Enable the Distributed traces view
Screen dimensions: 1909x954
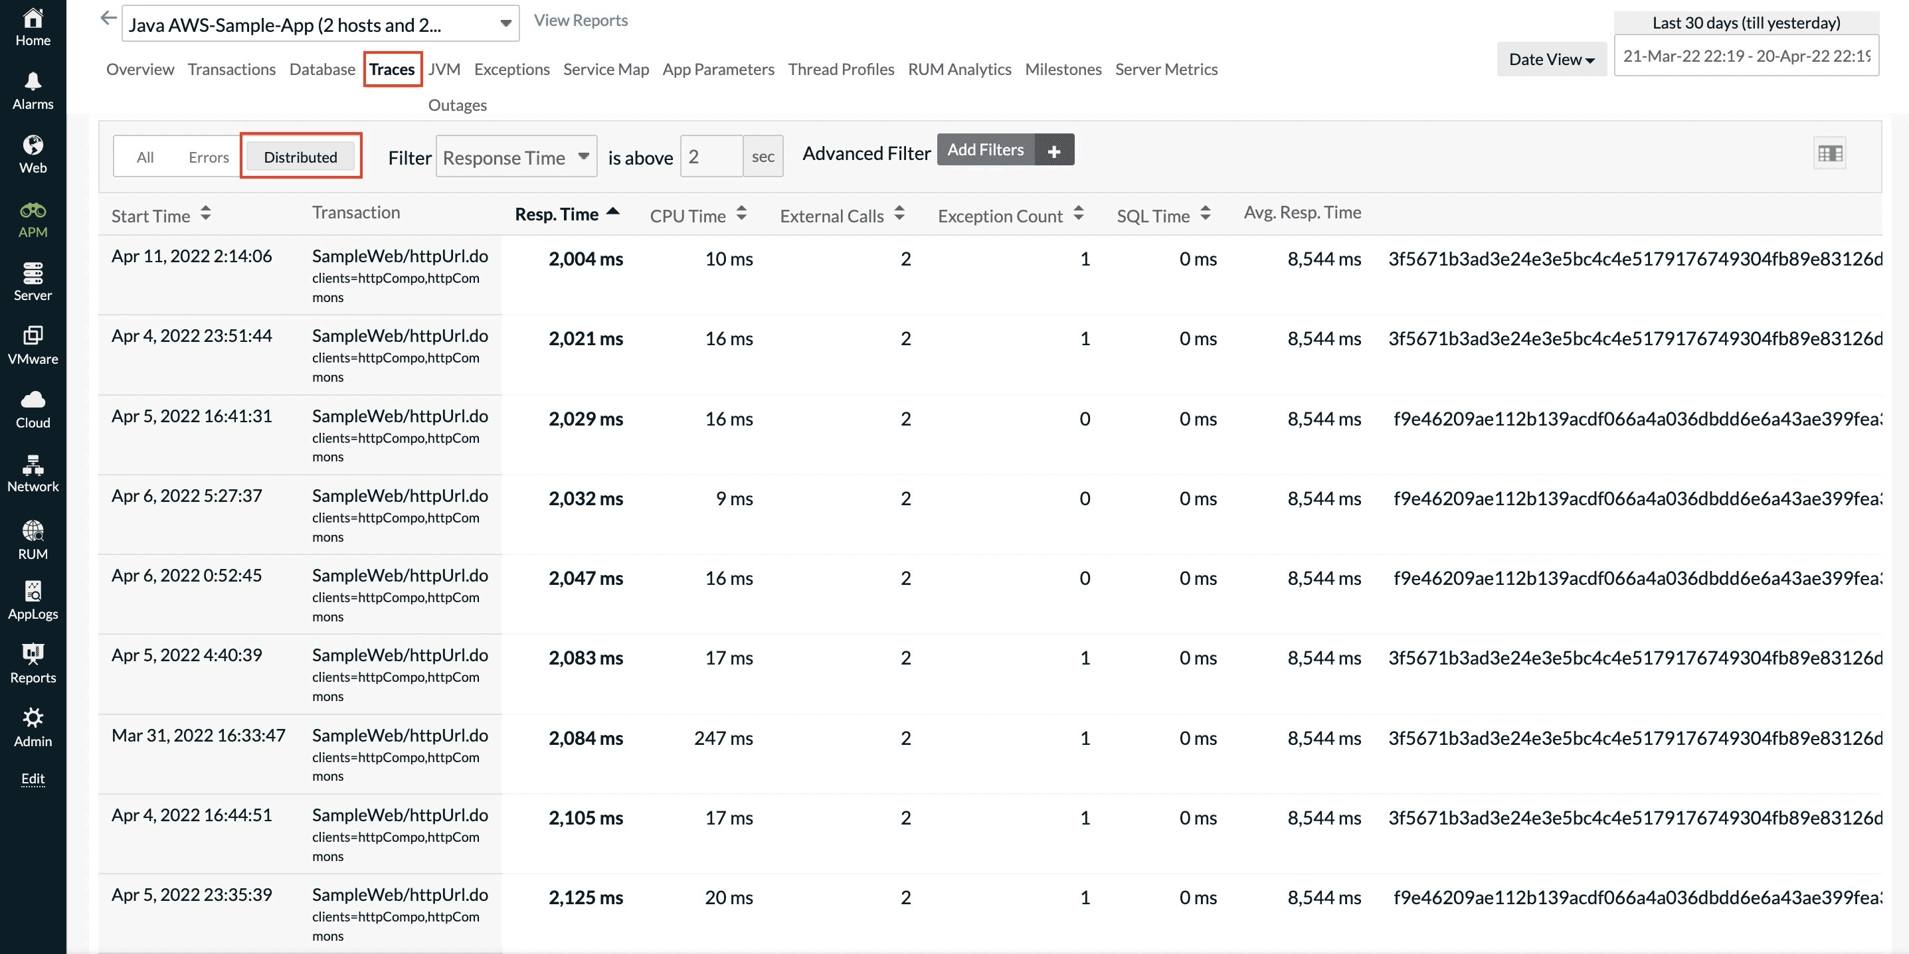pyautogui.click(x=301, y=156)
